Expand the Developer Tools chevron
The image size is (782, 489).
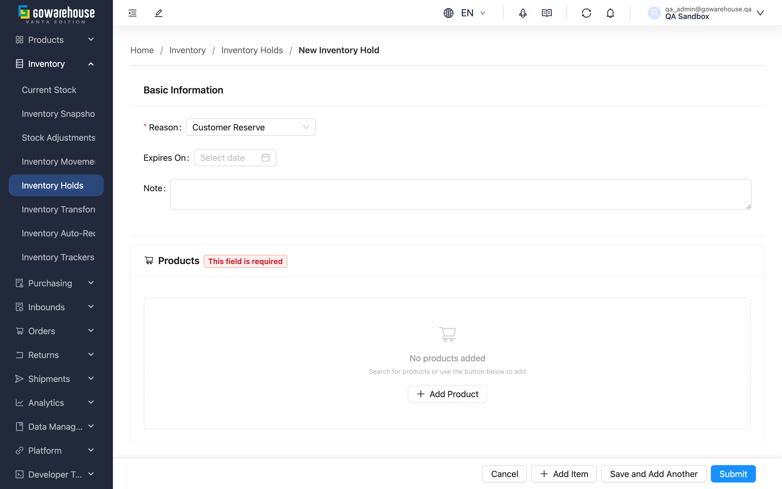pos(91,474)
